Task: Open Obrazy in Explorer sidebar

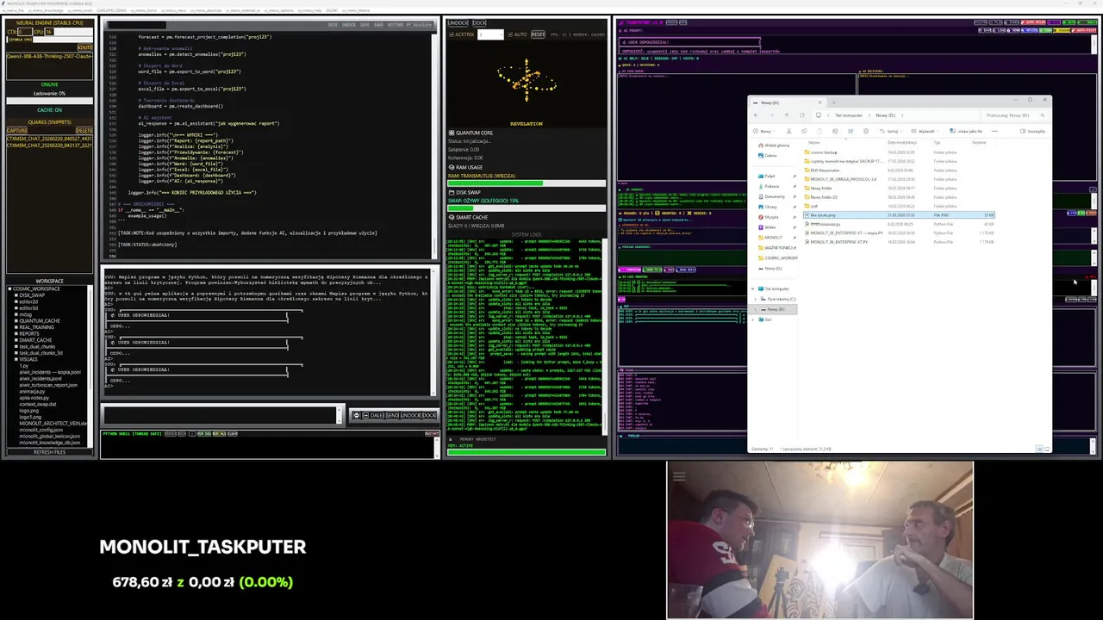Action: (x=770, y=207)
